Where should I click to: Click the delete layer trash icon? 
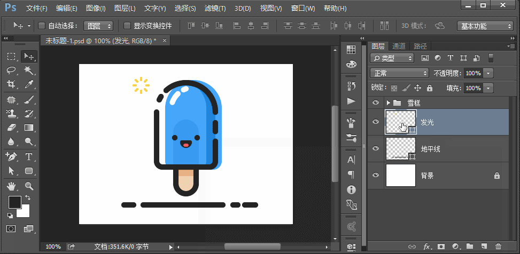point(498,247)
